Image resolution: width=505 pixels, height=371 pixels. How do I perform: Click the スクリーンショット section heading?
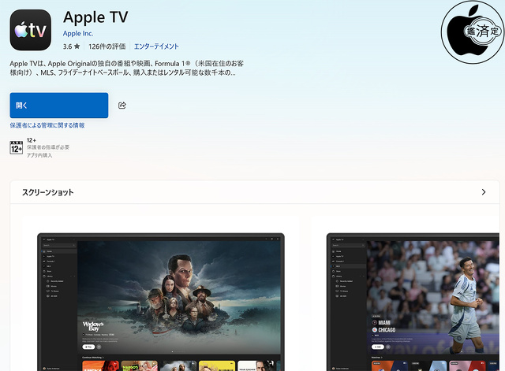point(48,192)
